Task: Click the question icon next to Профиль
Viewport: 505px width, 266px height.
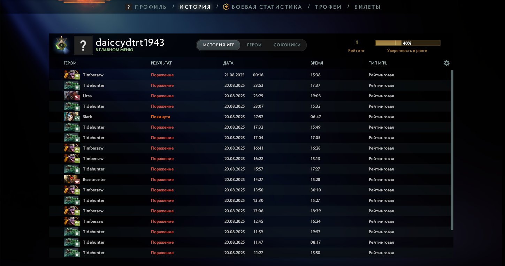Action: [x=129, y=7]
